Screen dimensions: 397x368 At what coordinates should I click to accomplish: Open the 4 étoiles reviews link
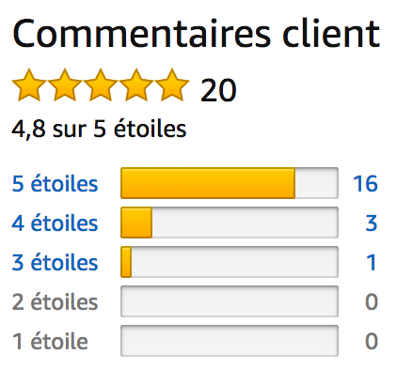pyautogui.click(x=55, y=222)
